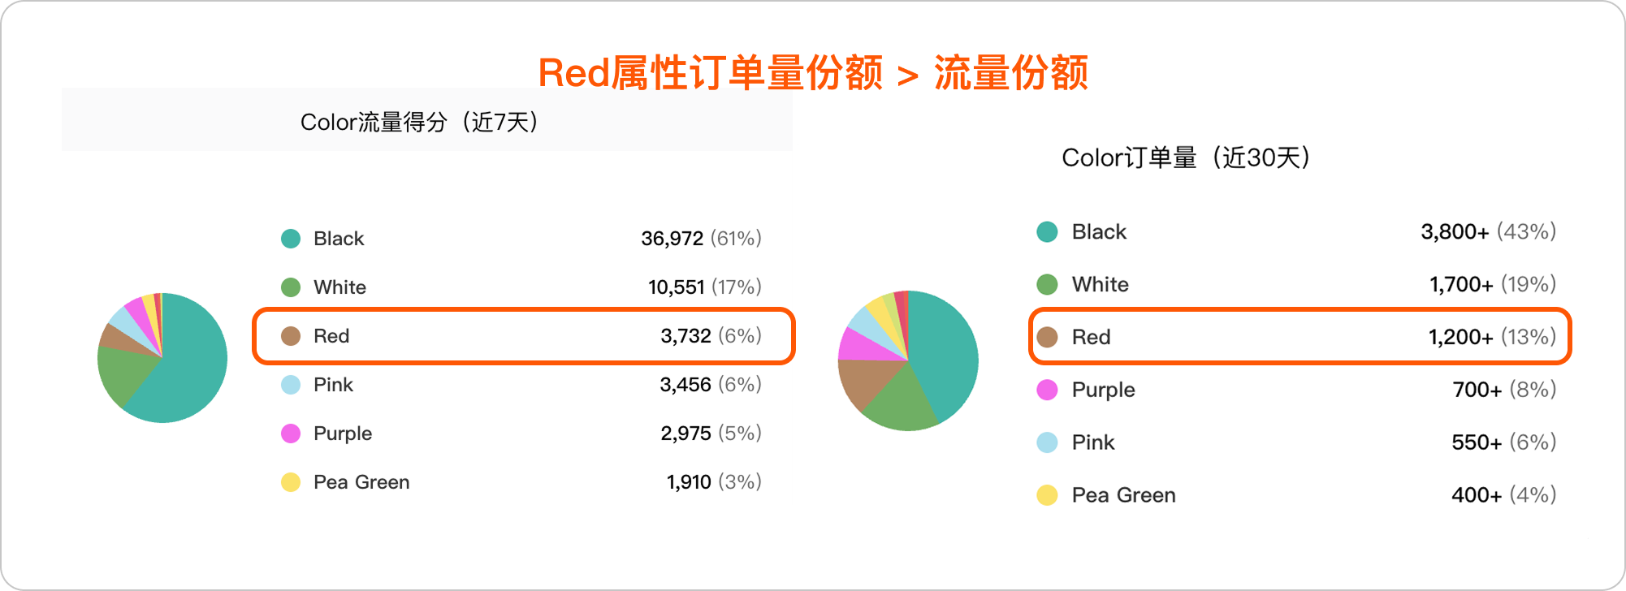Click the Black swatch in orders legend
This screenshot has width=1626, height=591.
coord(1048,232)
